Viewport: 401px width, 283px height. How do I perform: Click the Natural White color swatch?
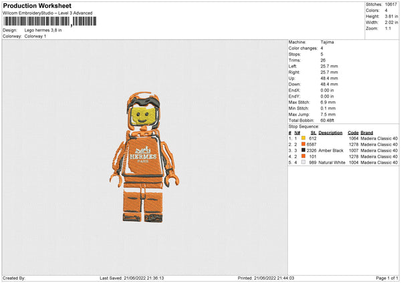(x=303, y=162)
